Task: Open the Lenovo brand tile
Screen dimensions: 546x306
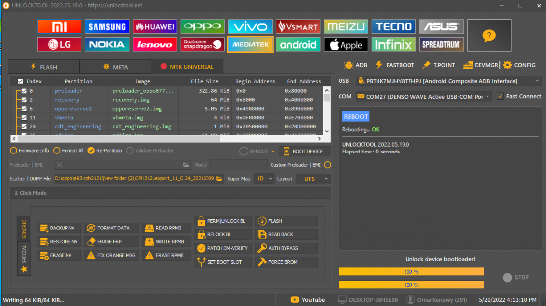Action: pos(154,44)
